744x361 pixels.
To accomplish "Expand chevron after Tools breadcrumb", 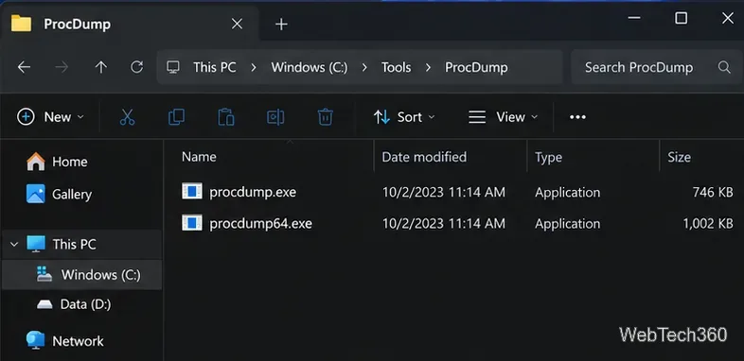I will (x=428, y=68).
